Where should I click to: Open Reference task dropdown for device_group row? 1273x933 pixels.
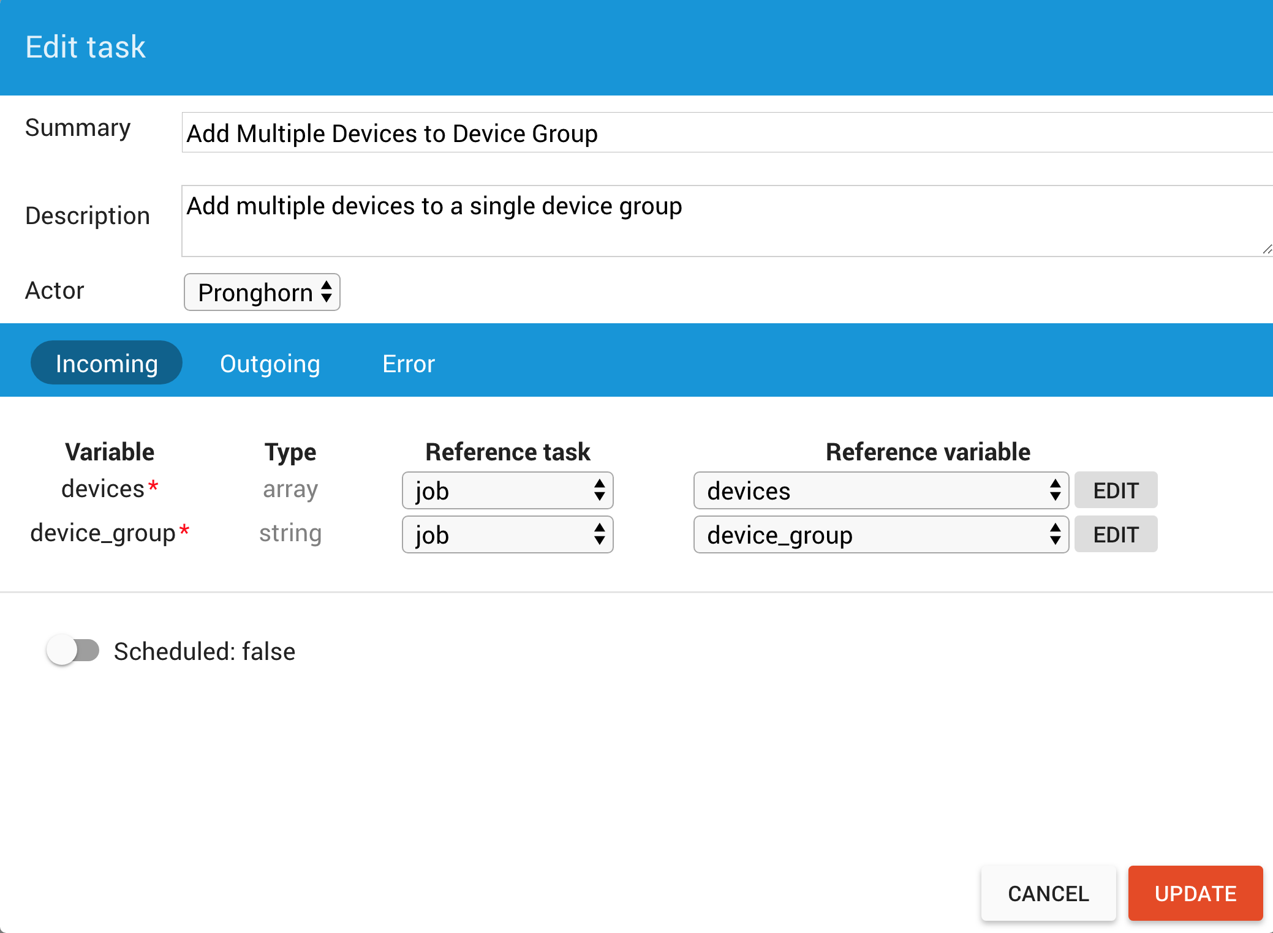507,534
